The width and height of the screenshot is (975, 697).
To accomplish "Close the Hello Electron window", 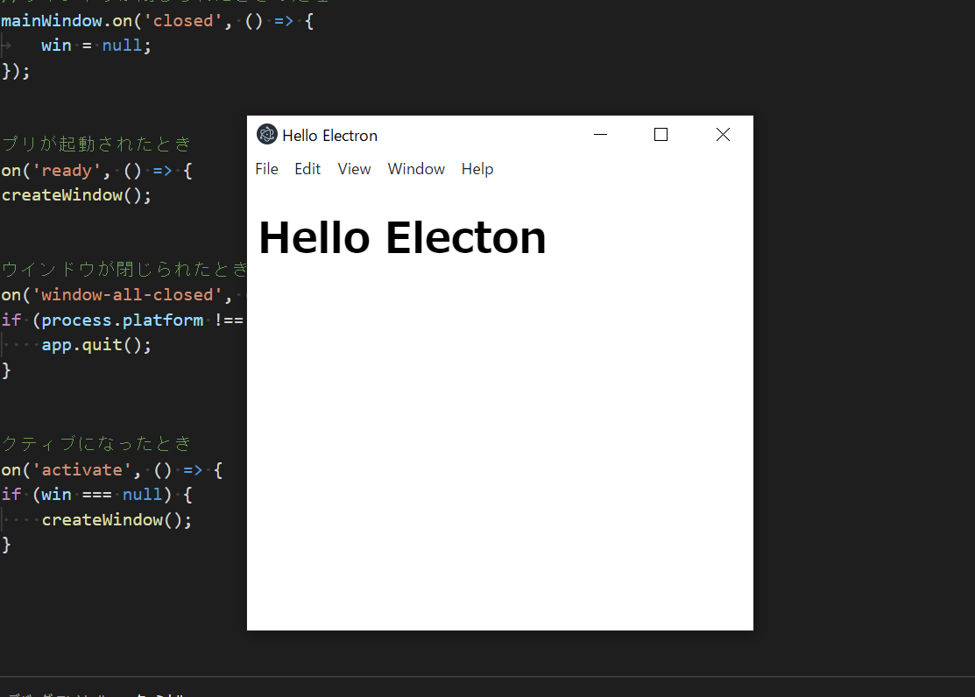I will (x=723, y=134).
